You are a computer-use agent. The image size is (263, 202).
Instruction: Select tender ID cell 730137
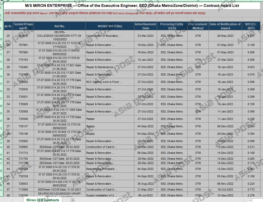point(23,126)
